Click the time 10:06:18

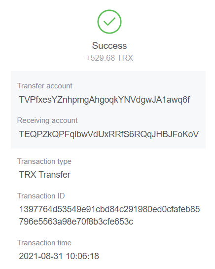[x=82, y=256]
